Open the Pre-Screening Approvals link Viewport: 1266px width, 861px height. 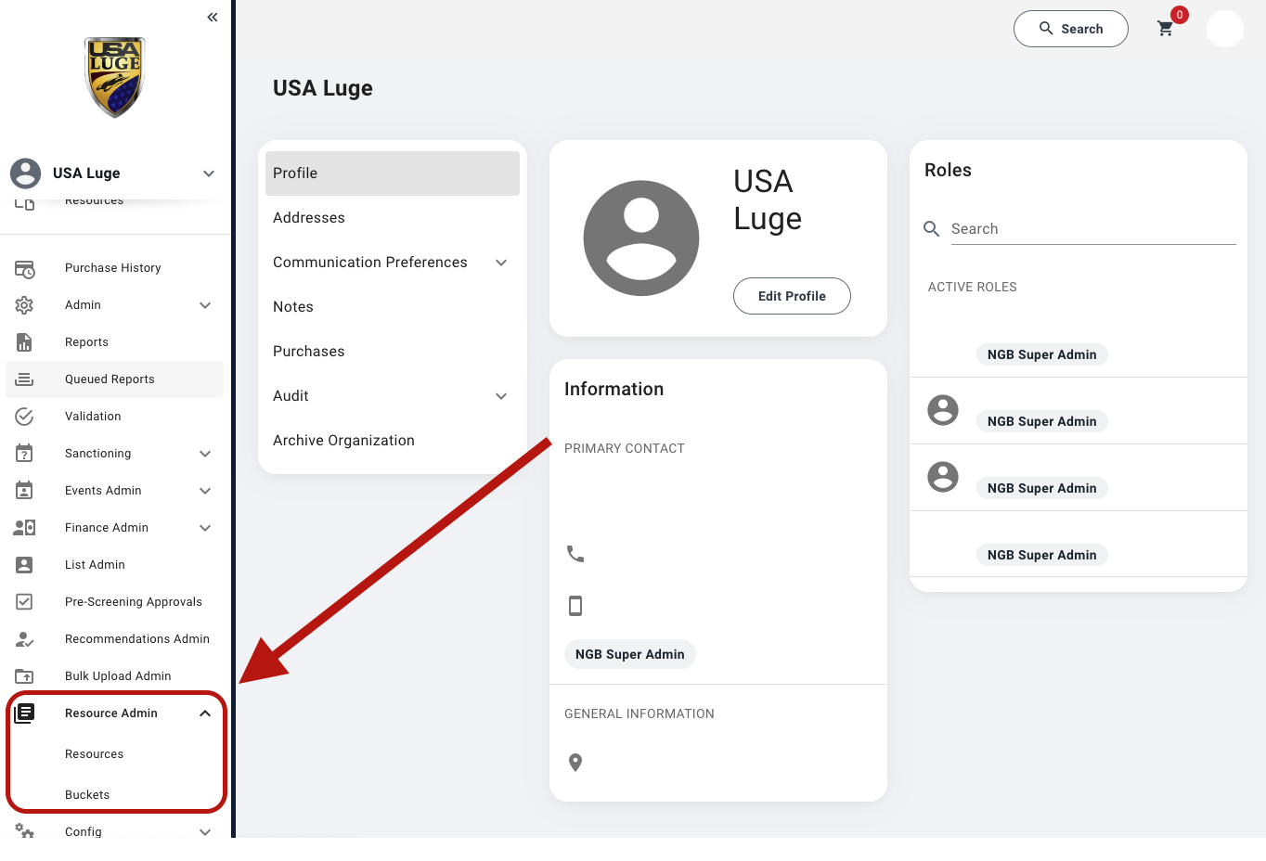pyautogui.click(x=134, y=602)
